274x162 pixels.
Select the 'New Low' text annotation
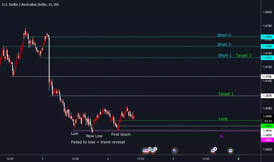(94, 136)
